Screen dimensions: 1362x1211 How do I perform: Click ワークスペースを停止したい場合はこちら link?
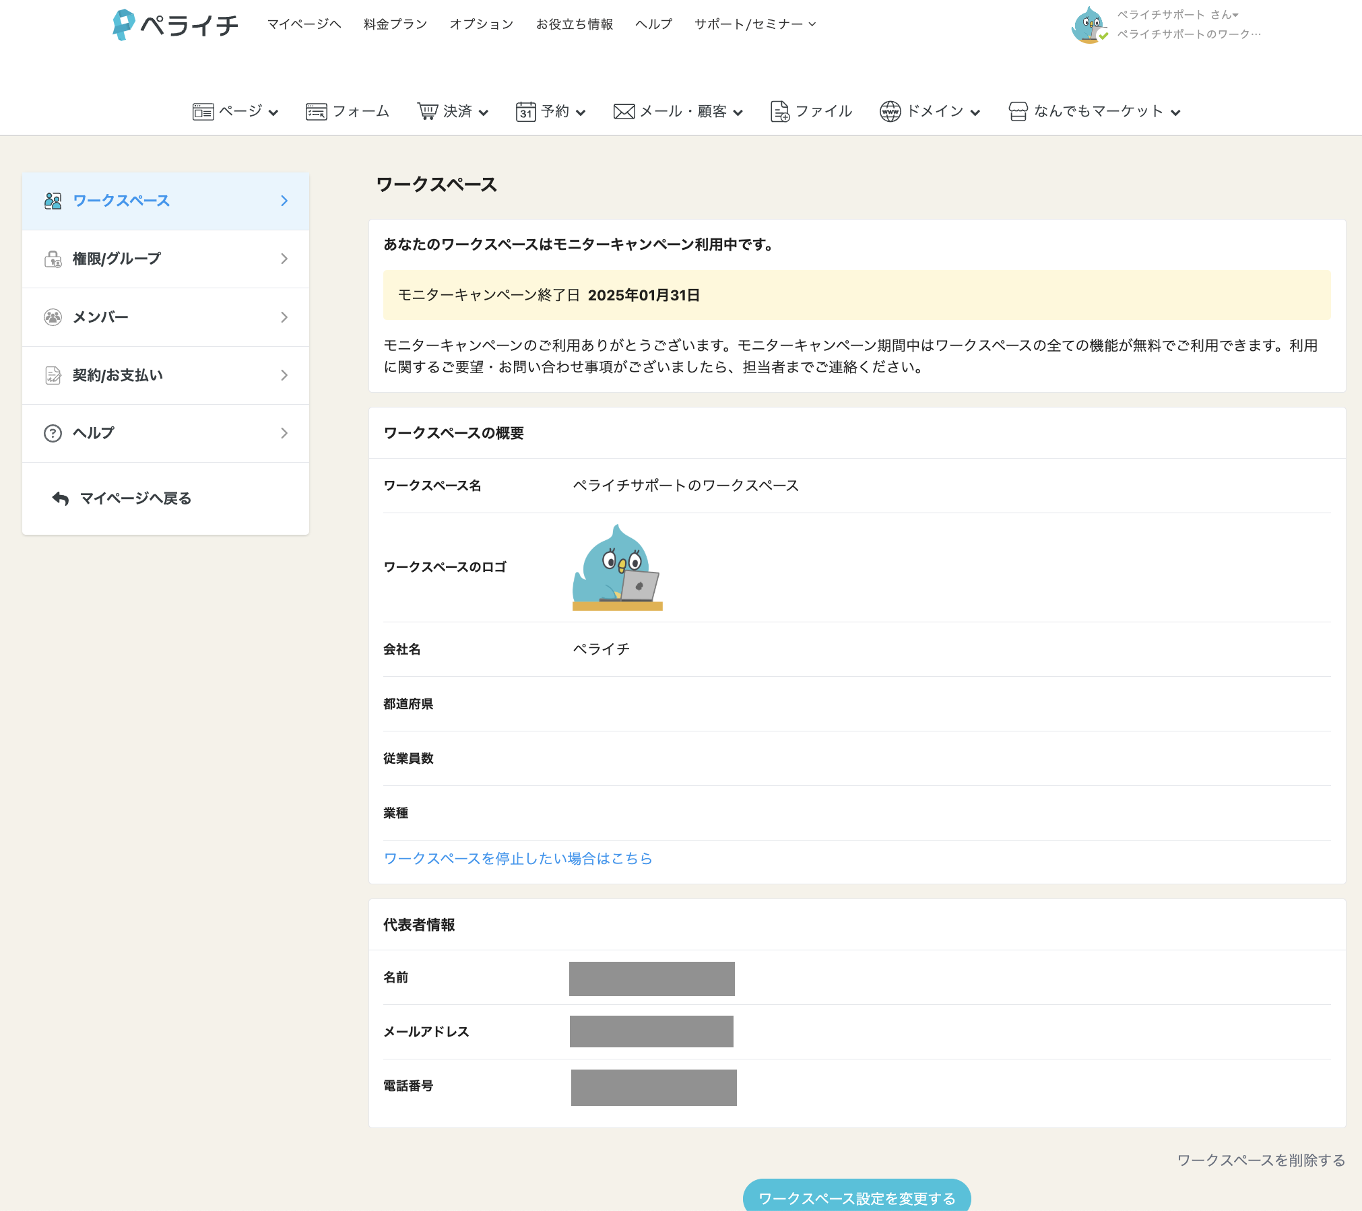(518, 859)
